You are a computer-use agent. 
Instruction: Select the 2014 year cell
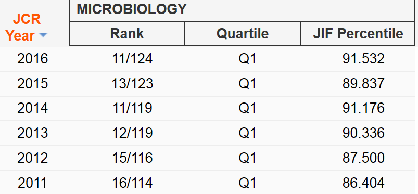(x=32, y=108)
